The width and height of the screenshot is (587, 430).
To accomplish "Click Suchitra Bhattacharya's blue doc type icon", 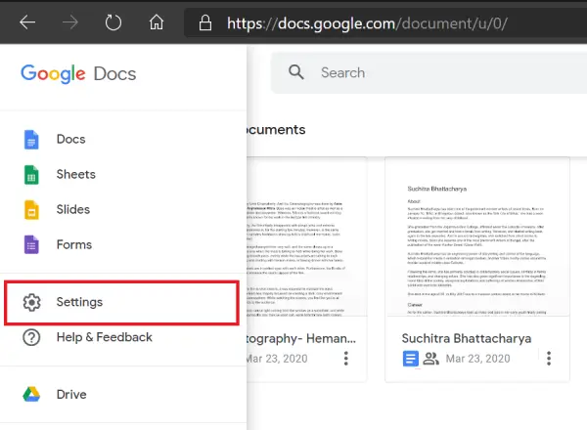I will point(410,359).
